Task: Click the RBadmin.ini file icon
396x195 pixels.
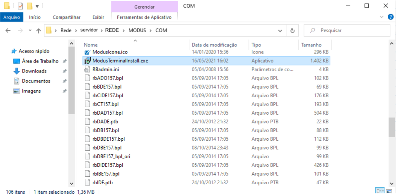Action: pos(87,69)
